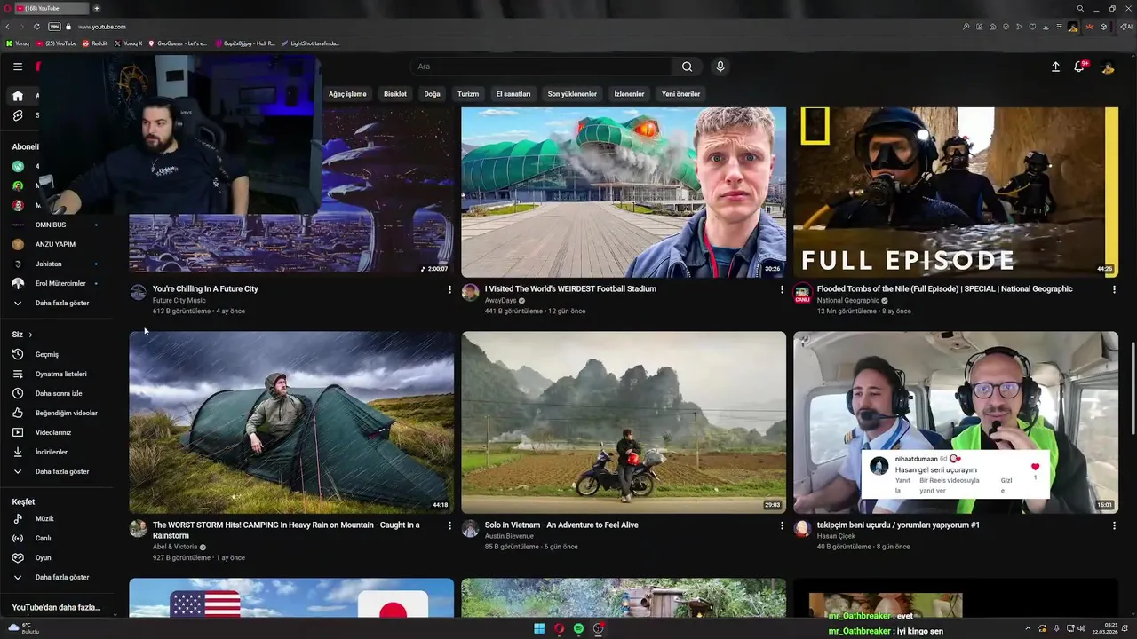Expand subscriptions with Daha fazla göster below Erol Mütercimler
The image size is (1137, 639).
coord(58,303)
